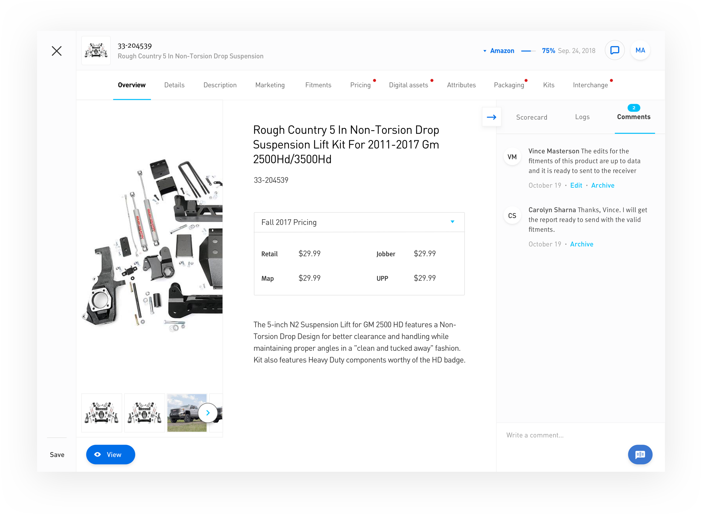Select the Comments panel tab

point(633,117)
